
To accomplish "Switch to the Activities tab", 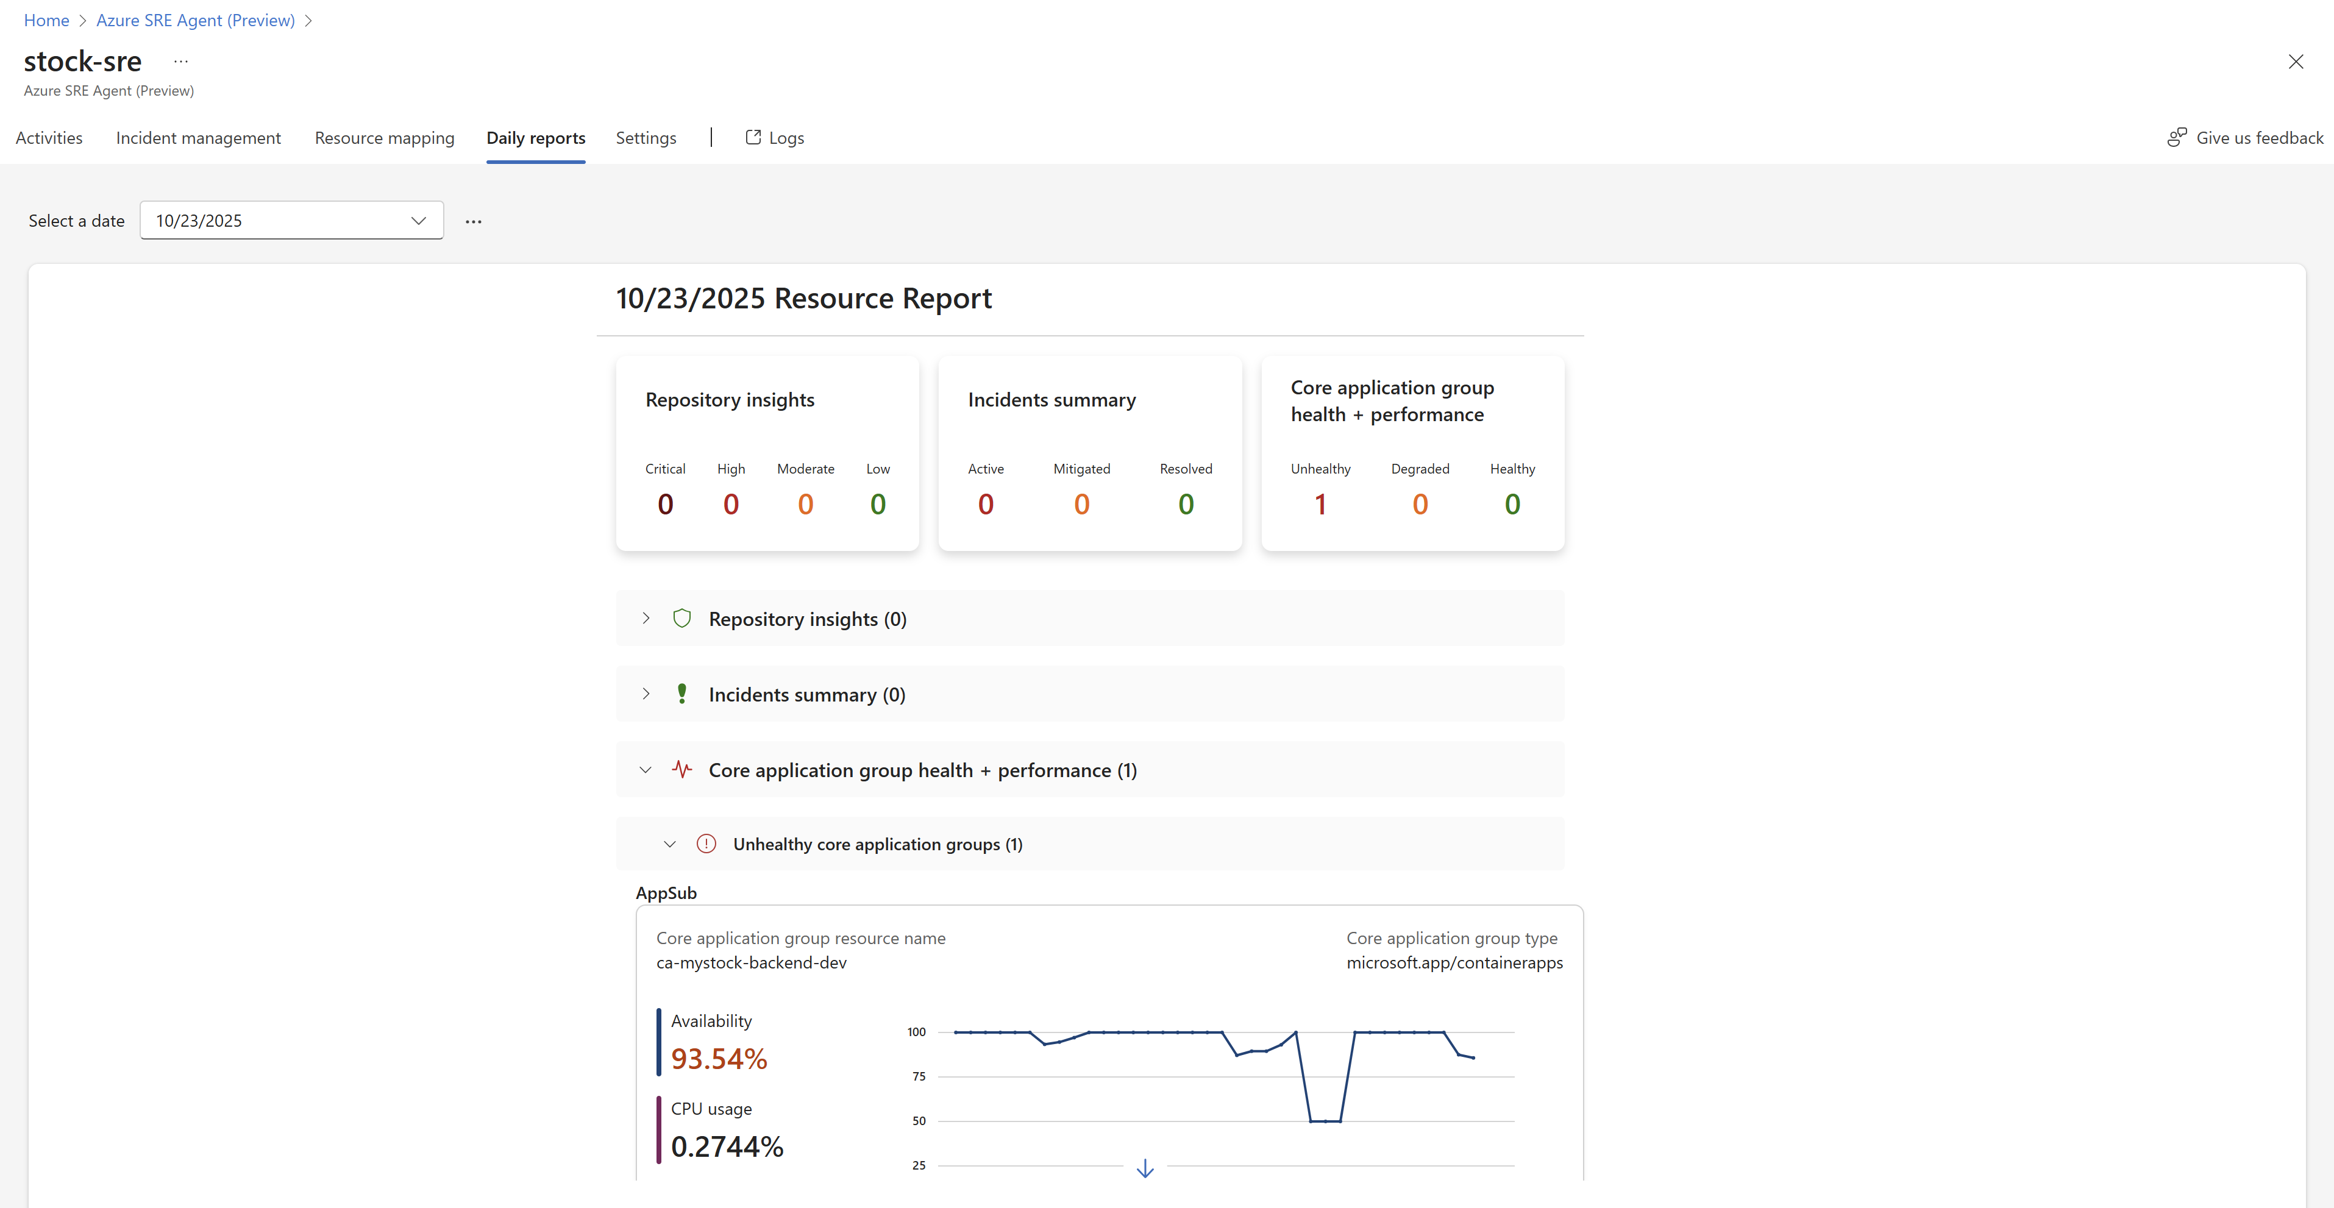I will click(49, 138).
